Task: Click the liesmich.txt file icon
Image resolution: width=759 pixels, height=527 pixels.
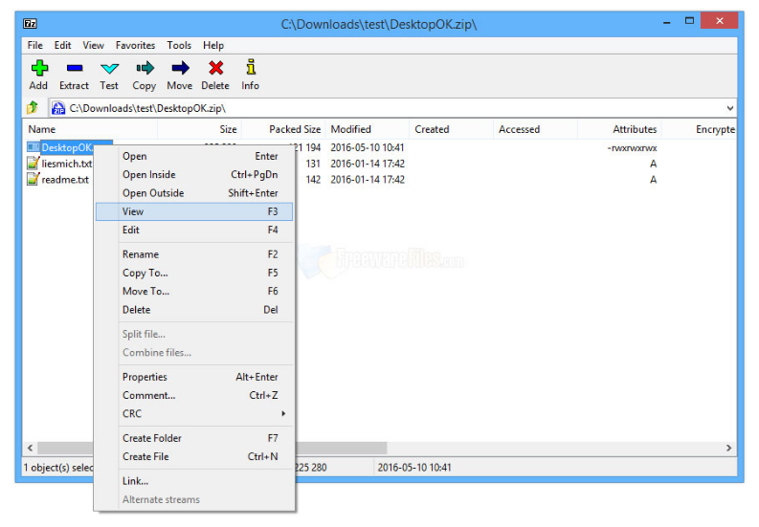Action: [33, 164]
